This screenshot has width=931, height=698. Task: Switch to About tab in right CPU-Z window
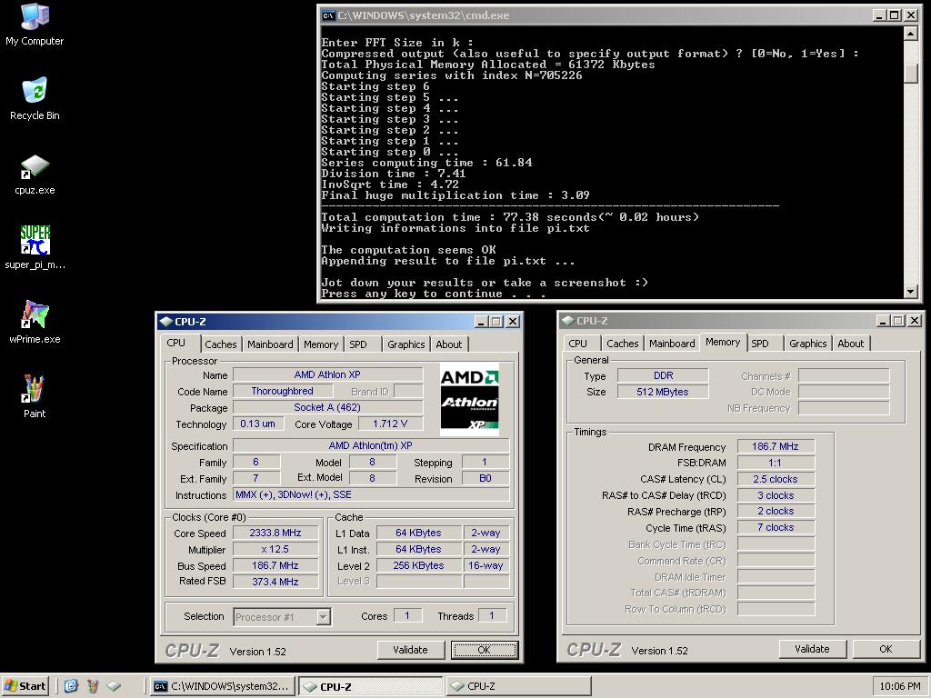click(851, 343)
